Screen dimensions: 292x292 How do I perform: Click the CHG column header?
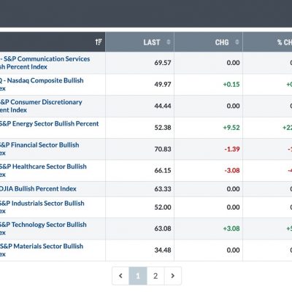click(x=209, y=42)
